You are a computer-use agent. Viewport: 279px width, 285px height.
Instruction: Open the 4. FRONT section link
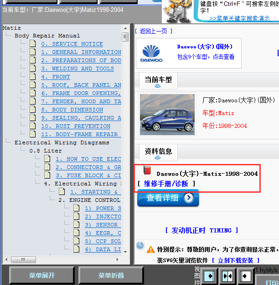(56, 77)
